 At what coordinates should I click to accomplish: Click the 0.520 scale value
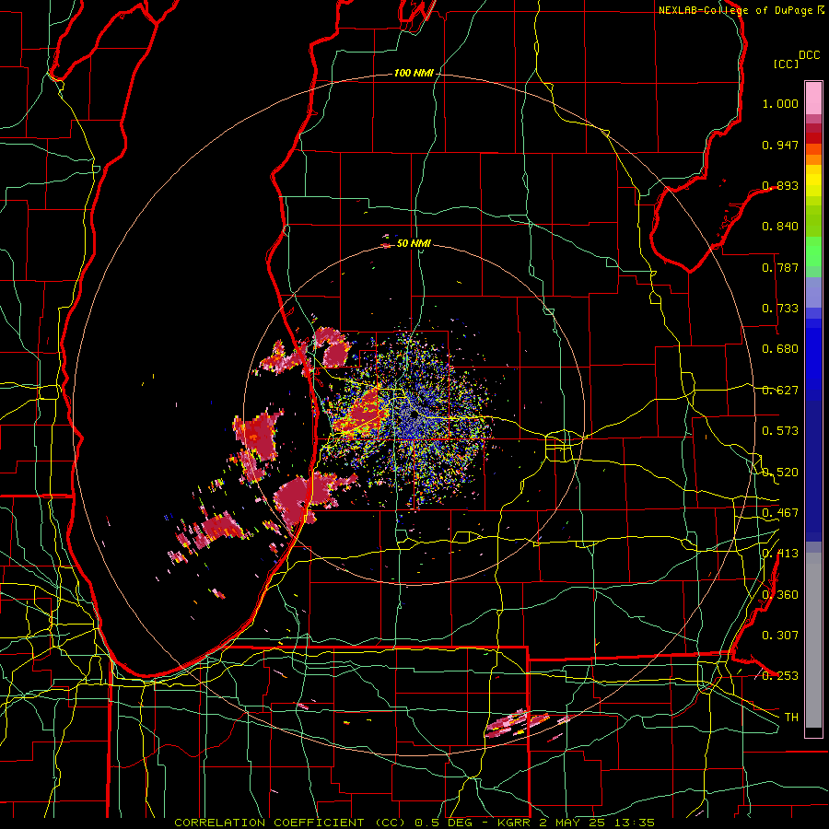[780, 473]
